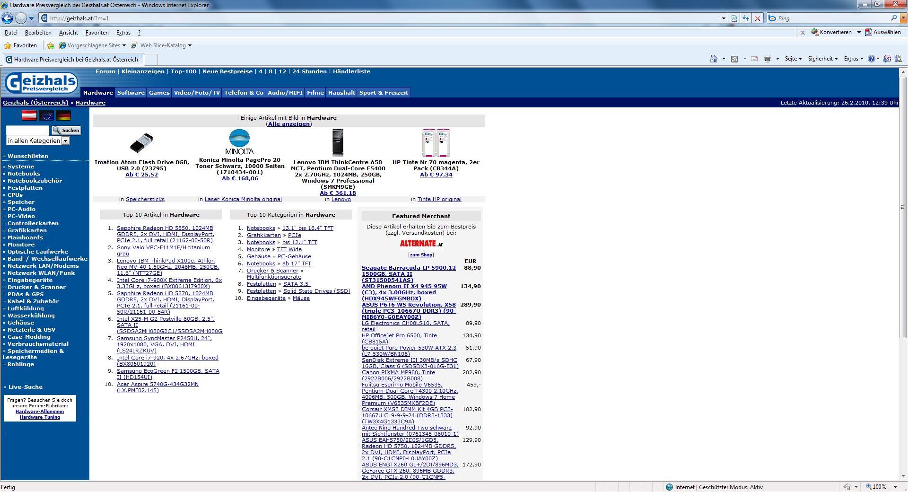Open the Favoriten star button in the favorites bar

(x=20, y=45)
